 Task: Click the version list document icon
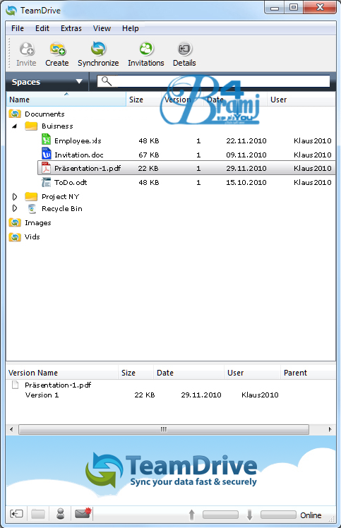click(x=15, y=385)
